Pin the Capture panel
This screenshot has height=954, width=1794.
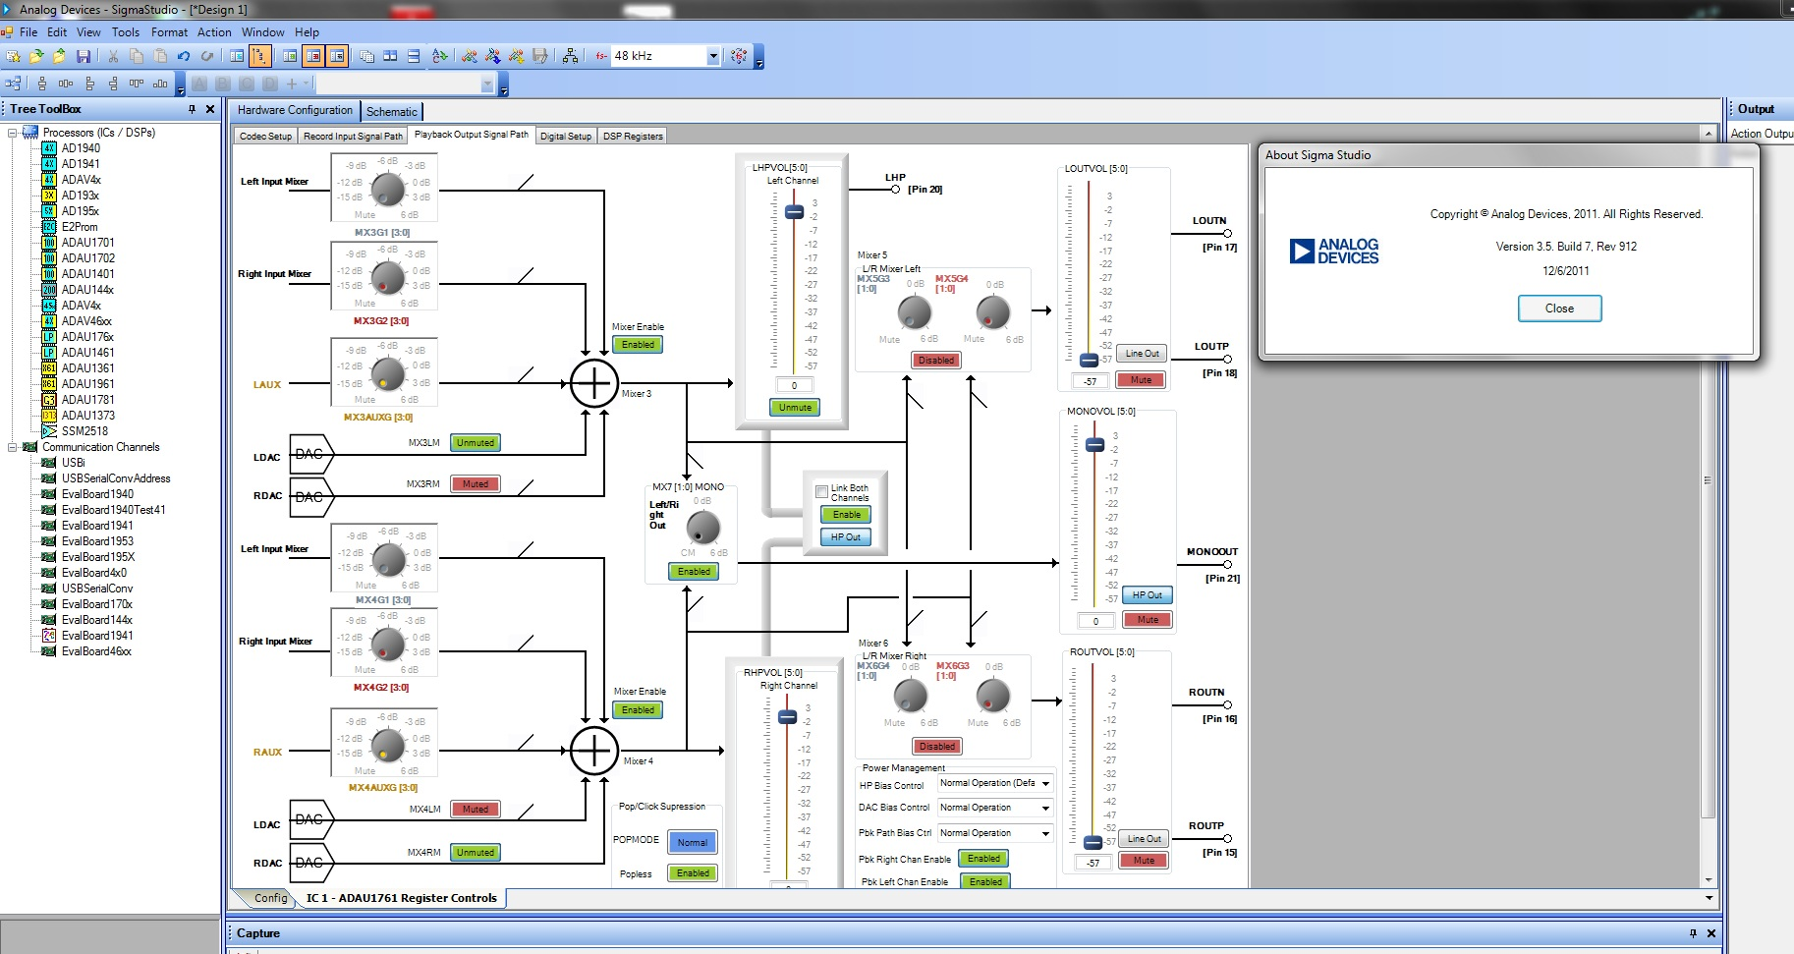click(1693, 933)
